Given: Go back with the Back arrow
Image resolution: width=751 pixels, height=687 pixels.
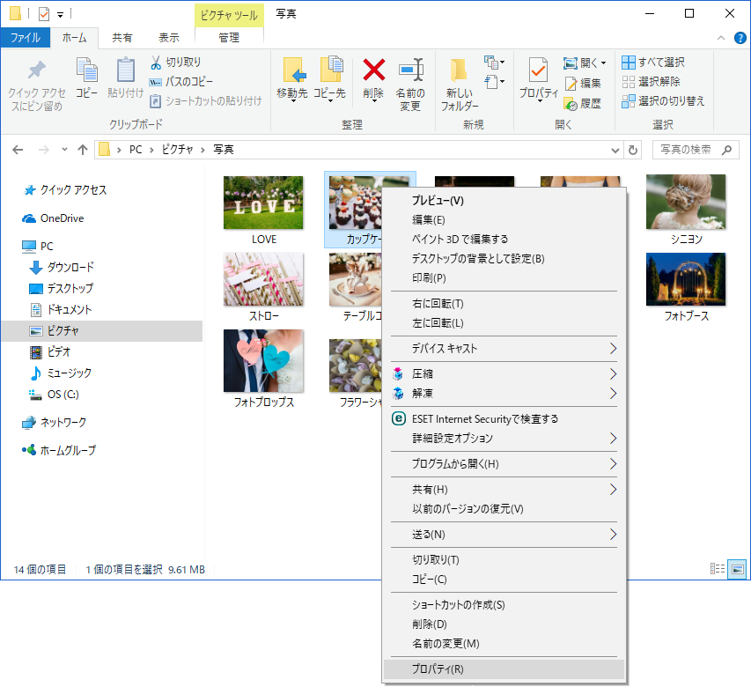Looking at the screenshot, I should click(18, 150).
